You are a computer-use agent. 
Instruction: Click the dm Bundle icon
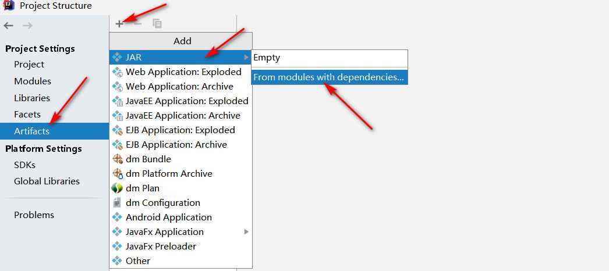tap(117, 159)
